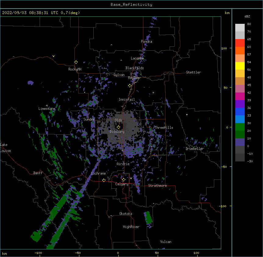The height and width of the screenshot is (257, 263).
Task: Click the yellow diamond marker at Olds radar site
Action: click(x=118, y=127)
